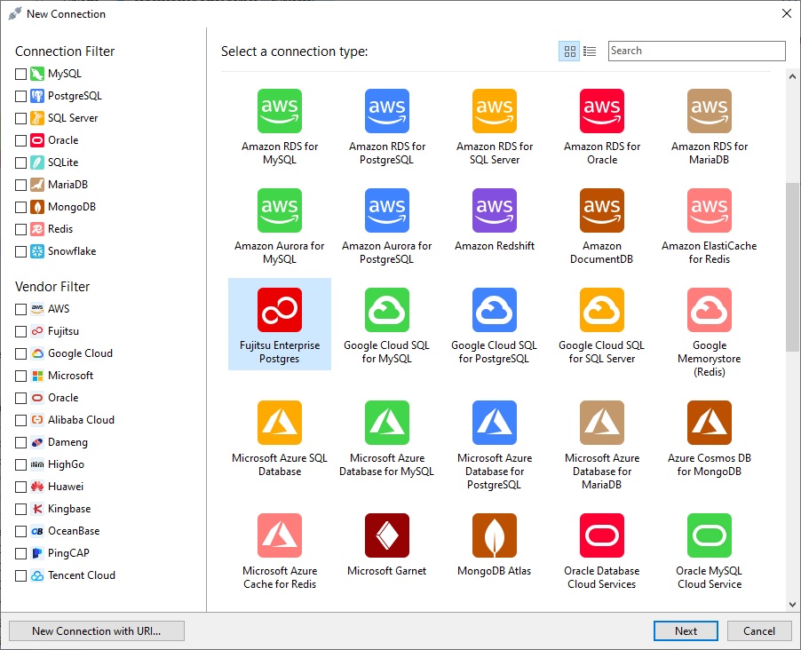Choose Amazon RDS for MariaDB icon

click(709, 111)
